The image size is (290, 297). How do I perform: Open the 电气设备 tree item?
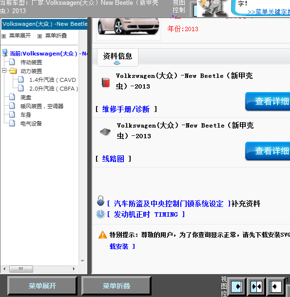31,124
